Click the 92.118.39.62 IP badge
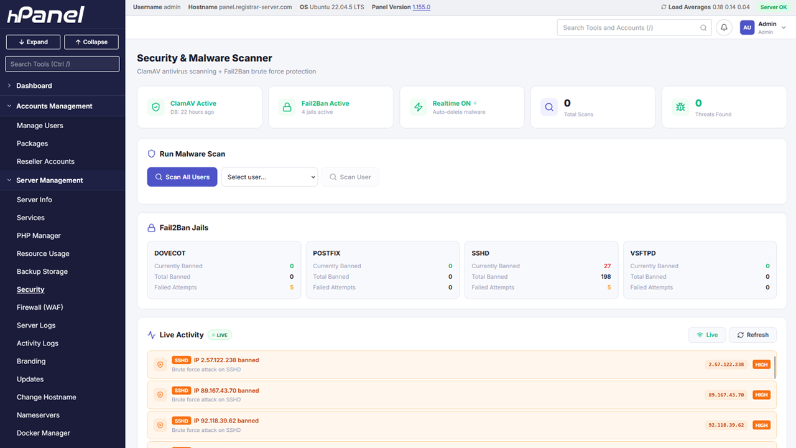The height and width of the screenshot is (448, 796). click(x=726, y=425)
